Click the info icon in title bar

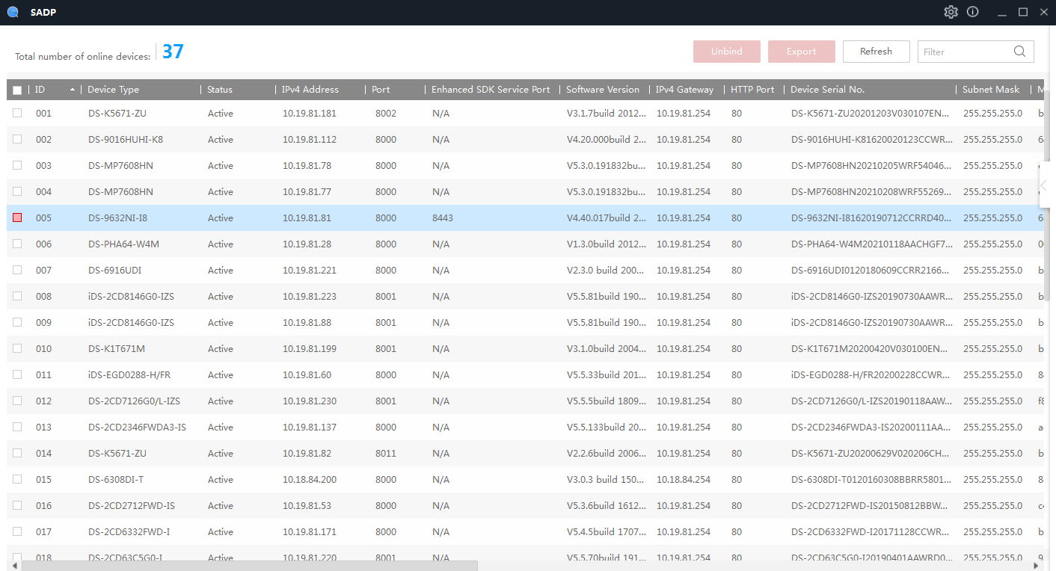(972, 12)
